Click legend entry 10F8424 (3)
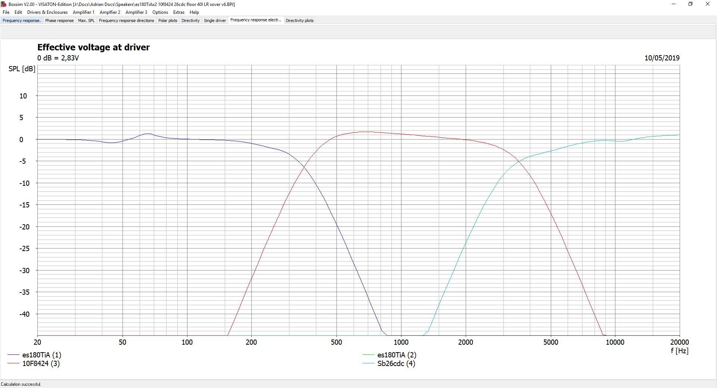 click(x=41, y=363)
